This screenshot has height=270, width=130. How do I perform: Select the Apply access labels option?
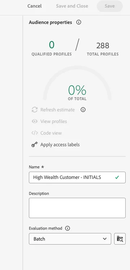pyautogui.click(x=60, y=145)
